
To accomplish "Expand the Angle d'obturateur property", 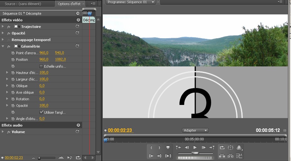I will [7, 118].
